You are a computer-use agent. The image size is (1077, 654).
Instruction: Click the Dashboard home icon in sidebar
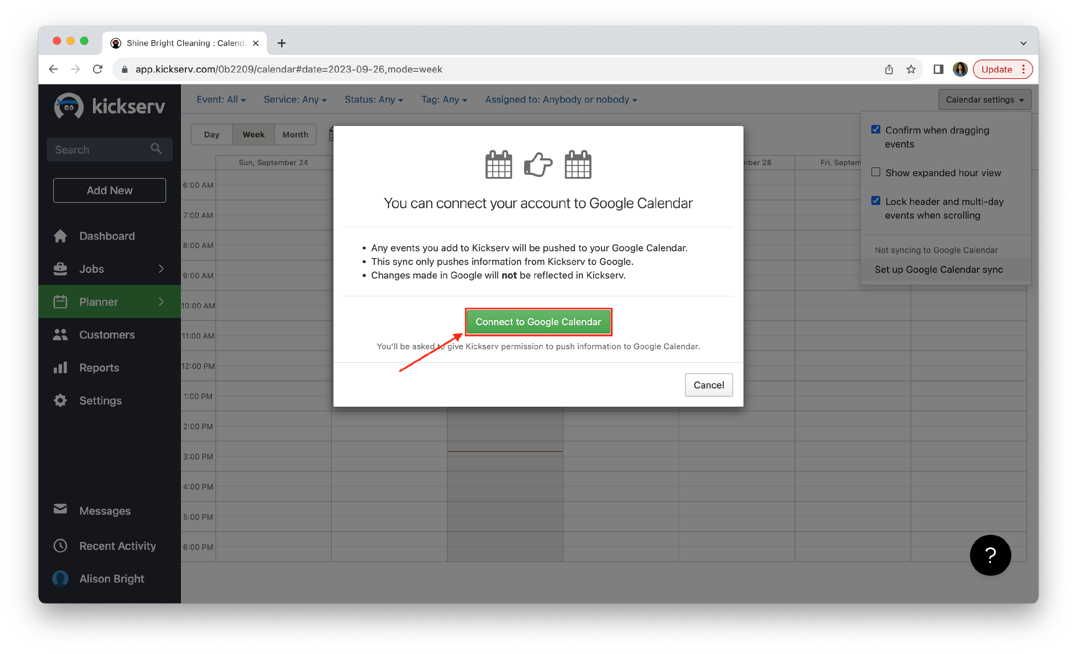[x=60, y=236]
